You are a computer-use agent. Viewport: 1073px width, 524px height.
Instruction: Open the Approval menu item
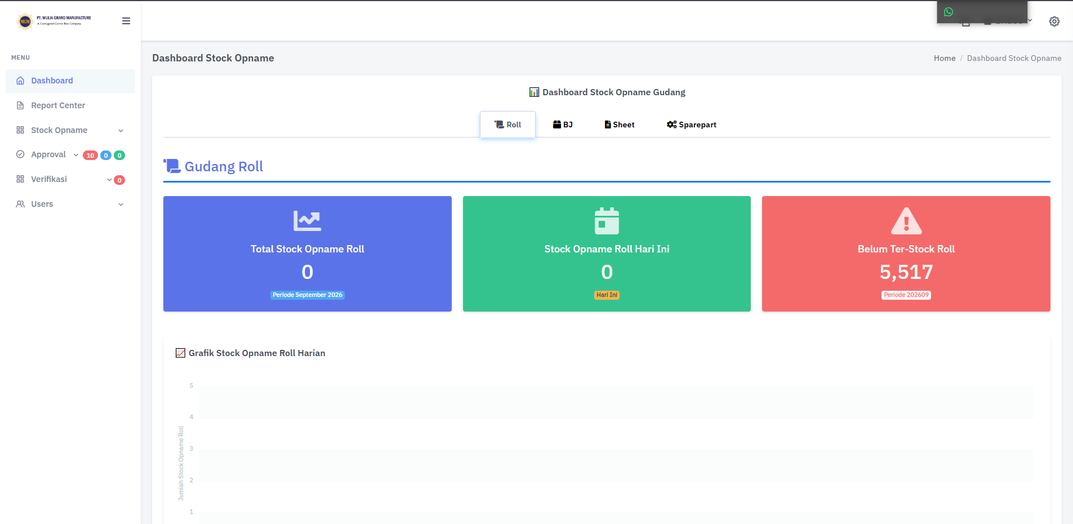pyautogui.click(x=70, y=154)
